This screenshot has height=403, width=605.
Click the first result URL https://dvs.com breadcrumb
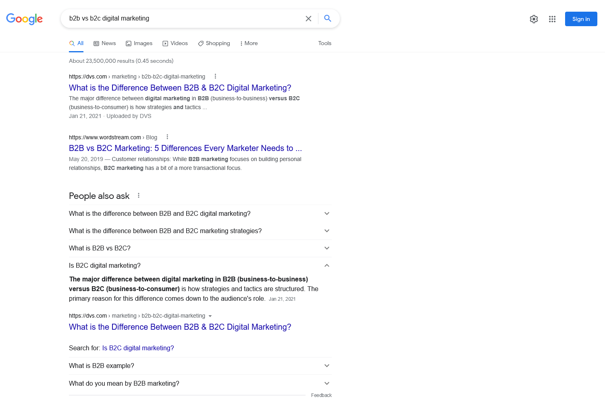click(137, 76)
